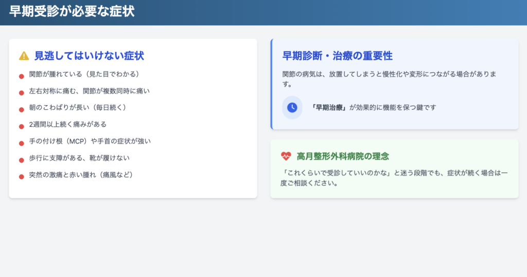The image size is (527, 277).
Task: Click the red bullet beside 朝のこわばりが長い
Action: (x=22, y=110)
